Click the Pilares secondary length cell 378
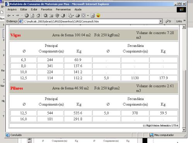 [135, 113]
